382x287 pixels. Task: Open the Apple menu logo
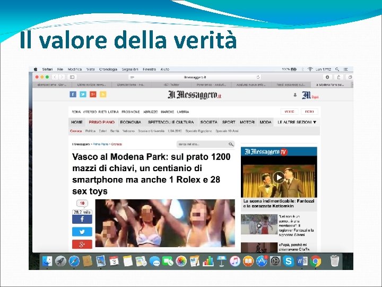tap(36, 69)
